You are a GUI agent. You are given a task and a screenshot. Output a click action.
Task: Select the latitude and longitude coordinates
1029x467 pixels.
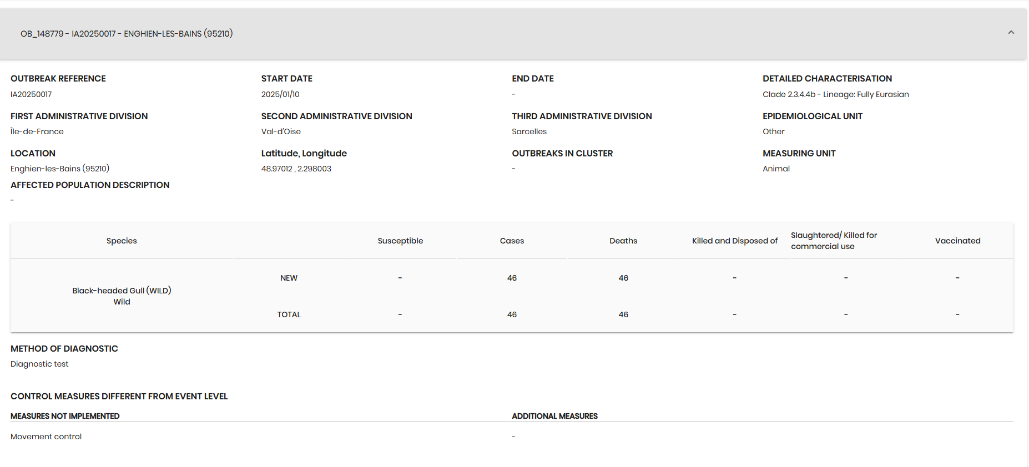296,169
